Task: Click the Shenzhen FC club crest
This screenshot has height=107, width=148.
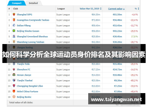Action: [14, 69]
